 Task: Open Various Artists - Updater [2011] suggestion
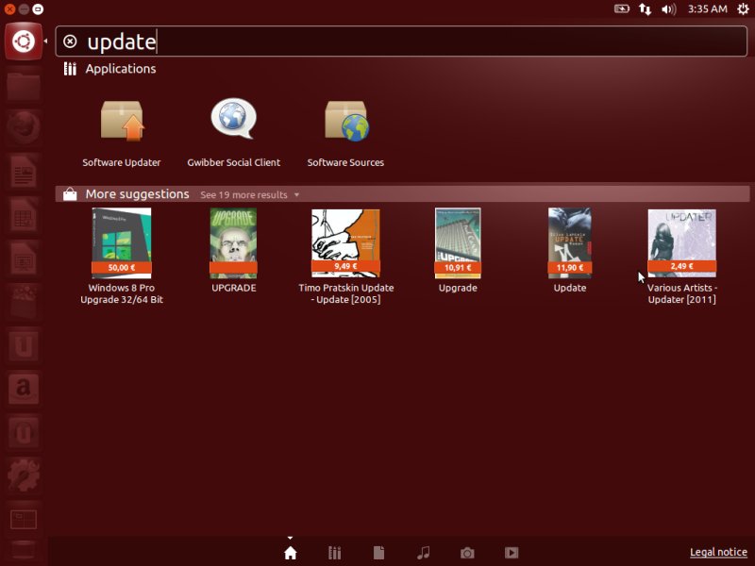[x=681, y=256]
